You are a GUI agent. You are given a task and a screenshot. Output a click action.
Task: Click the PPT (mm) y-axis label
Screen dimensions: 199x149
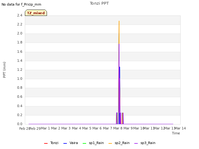coord(4,70)
